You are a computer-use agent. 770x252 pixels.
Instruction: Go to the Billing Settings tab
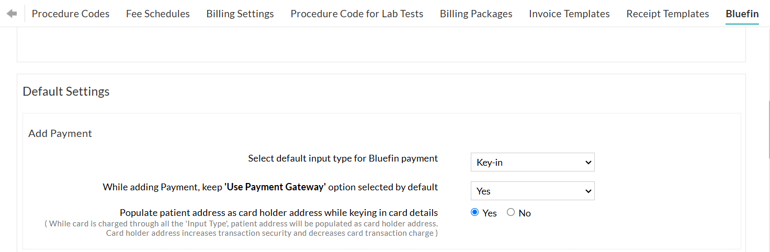(x=240, y=14)
